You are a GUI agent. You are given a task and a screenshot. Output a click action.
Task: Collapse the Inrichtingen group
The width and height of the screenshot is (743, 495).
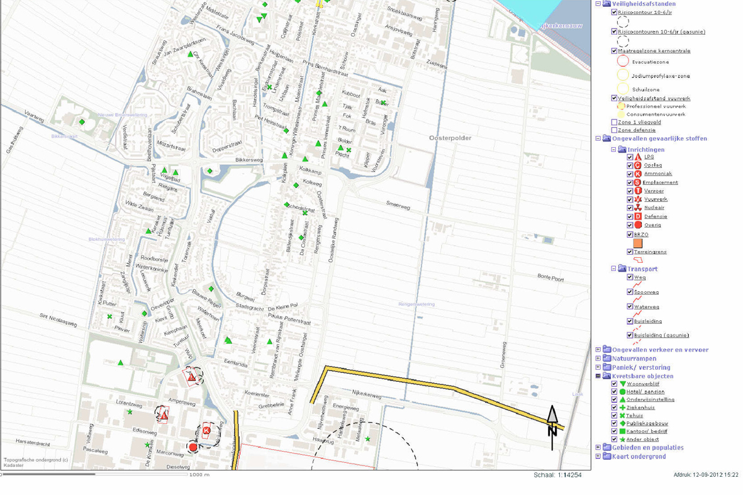(614, 150)
